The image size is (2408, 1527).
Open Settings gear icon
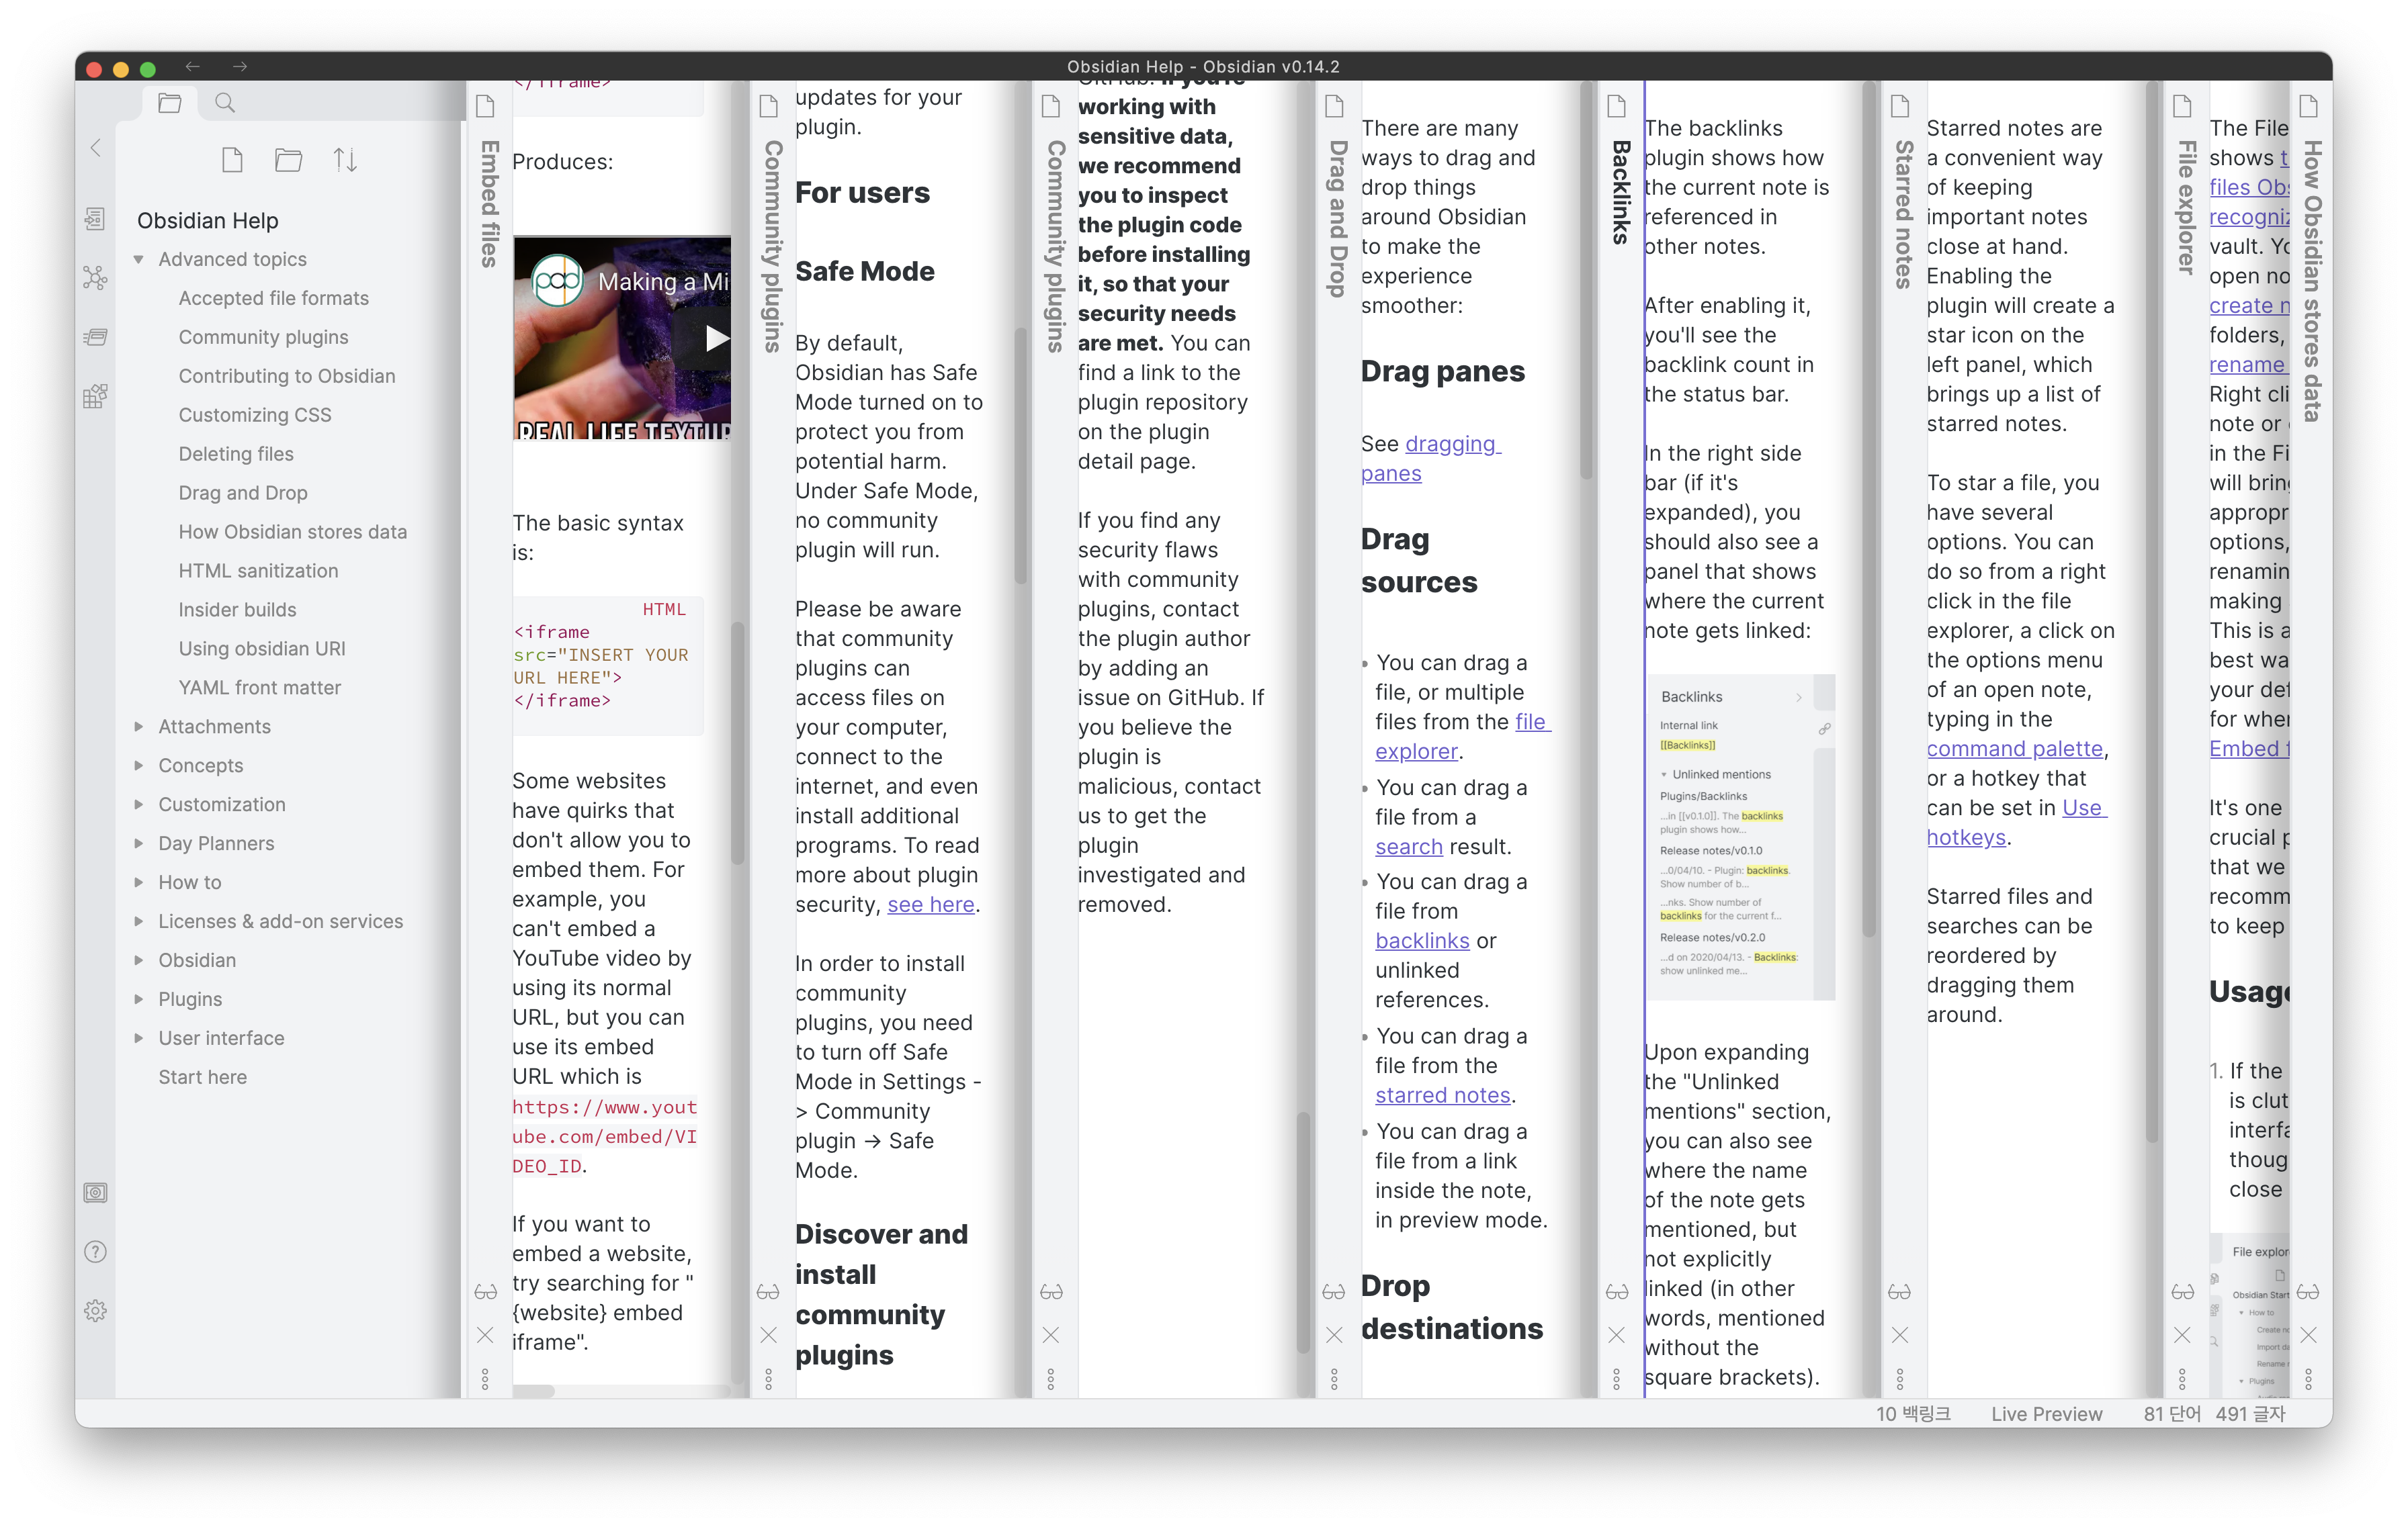pos(95,1310)
